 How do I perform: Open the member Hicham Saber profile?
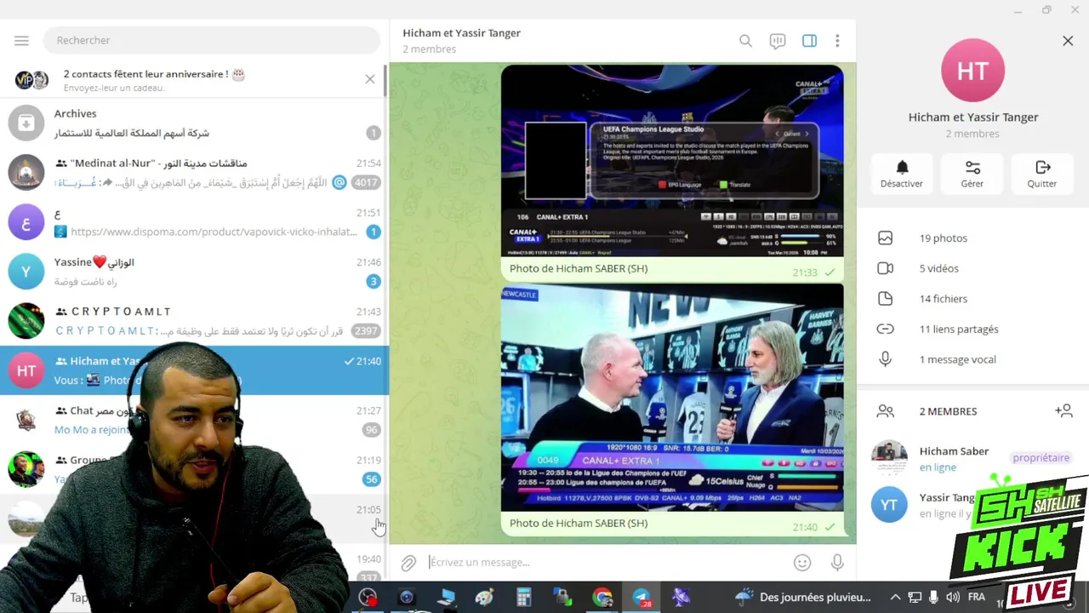(x=972, y=458)
